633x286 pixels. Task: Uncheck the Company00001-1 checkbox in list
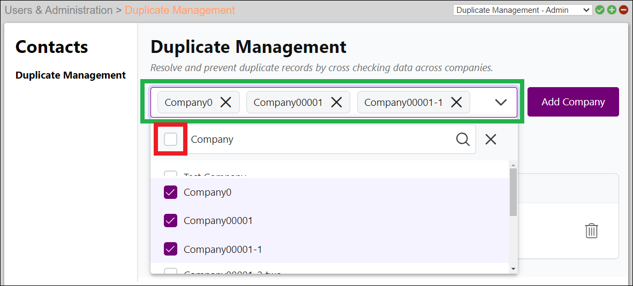tap(170, 249)
